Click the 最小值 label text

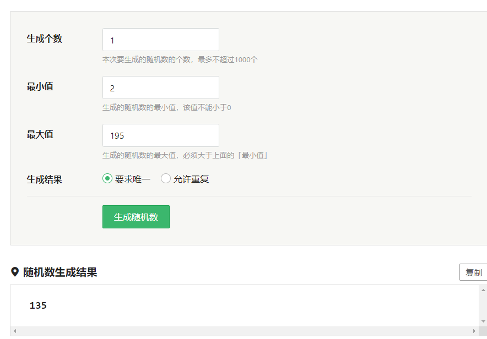pyautogui.click(x=40, y=86)
